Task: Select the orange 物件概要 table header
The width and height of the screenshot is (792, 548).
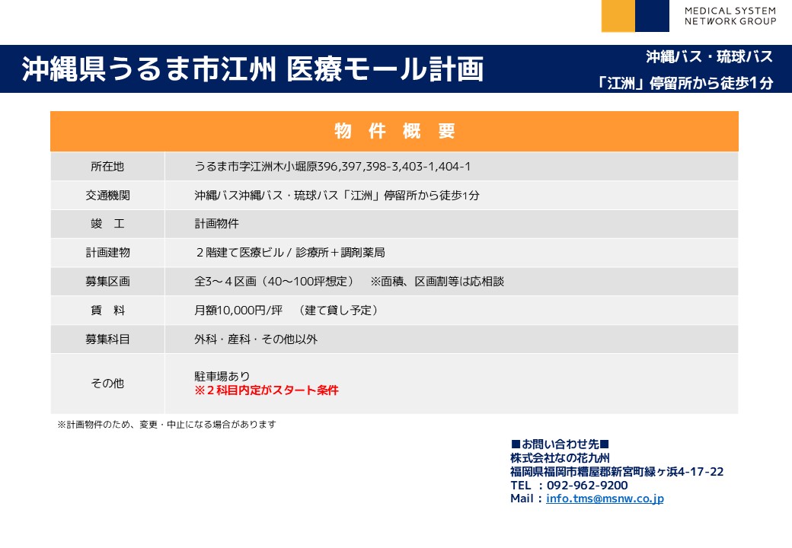Action: pos(394,131)
